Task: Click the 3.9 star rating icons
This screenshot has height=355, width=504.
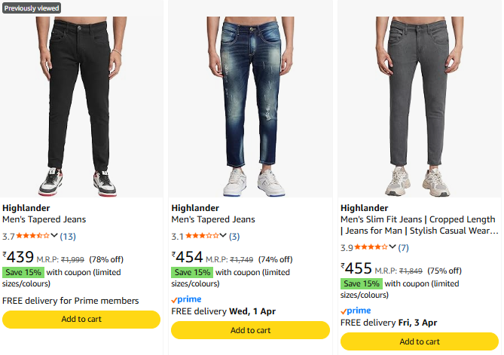Action: [371, 247]
